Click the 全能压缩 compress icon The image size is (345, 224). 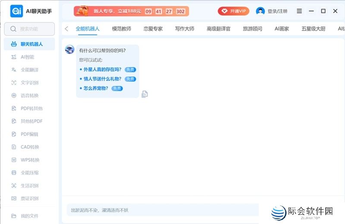[14, 173]
